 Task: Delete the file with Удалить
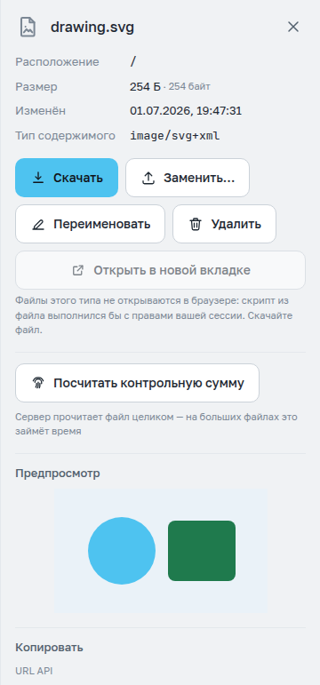pos(224,224)
